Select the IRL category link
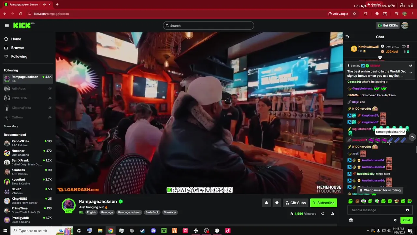This screenshot has height=235, width=417. pos(81,212)
